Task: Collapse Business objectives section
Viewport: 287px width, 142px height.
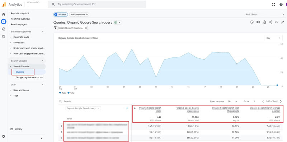Action: (x=42, y=31)
